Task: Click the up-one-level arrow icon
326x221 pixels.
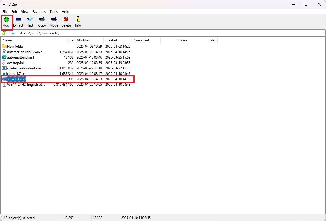Action: (x=4, y=33)
